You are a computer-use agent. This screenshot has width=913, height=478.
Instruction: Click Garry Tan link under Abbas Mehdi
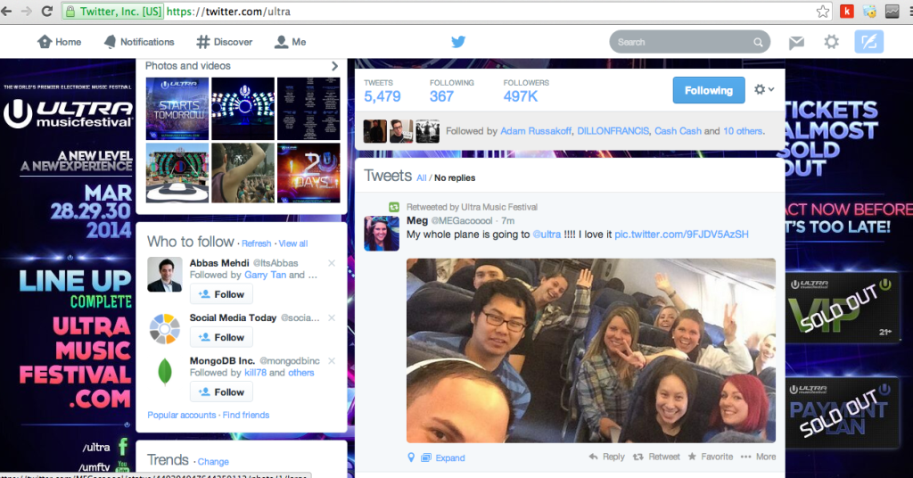coord(265,275)
